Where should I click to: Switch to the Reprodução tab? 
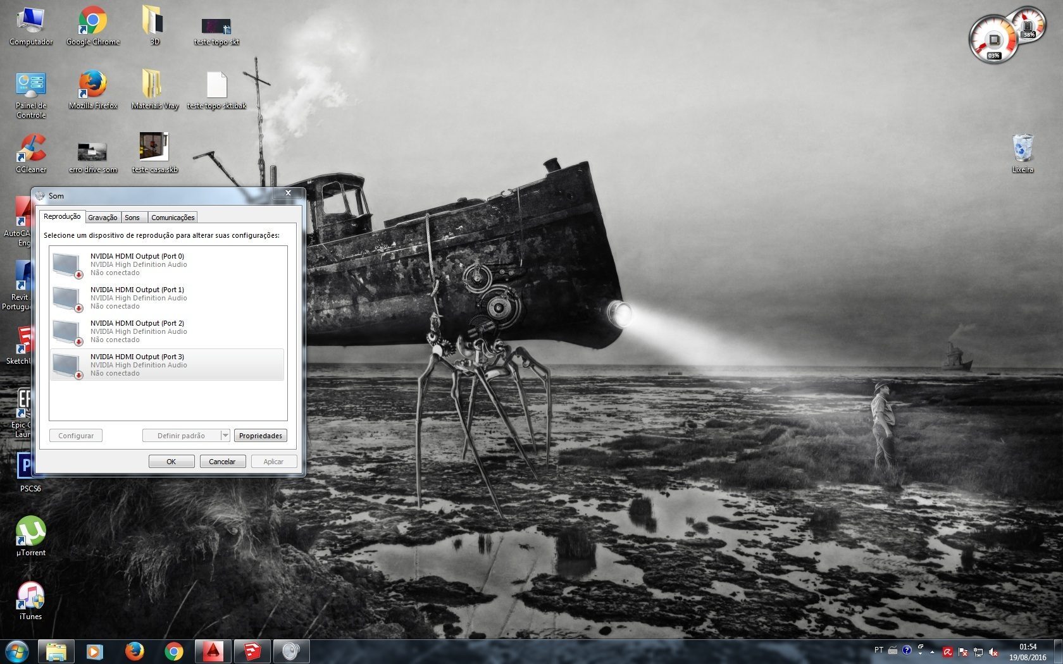[x=62, y=216]
